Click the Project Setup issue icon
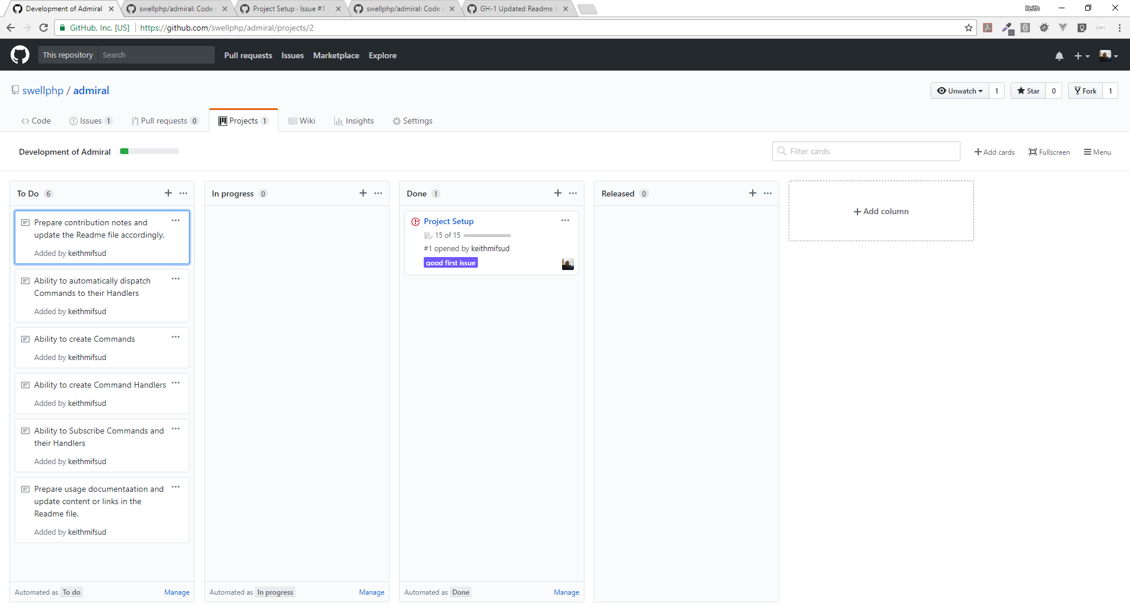The height and width of the screenshot is (610, 1130). coord(416,222)
